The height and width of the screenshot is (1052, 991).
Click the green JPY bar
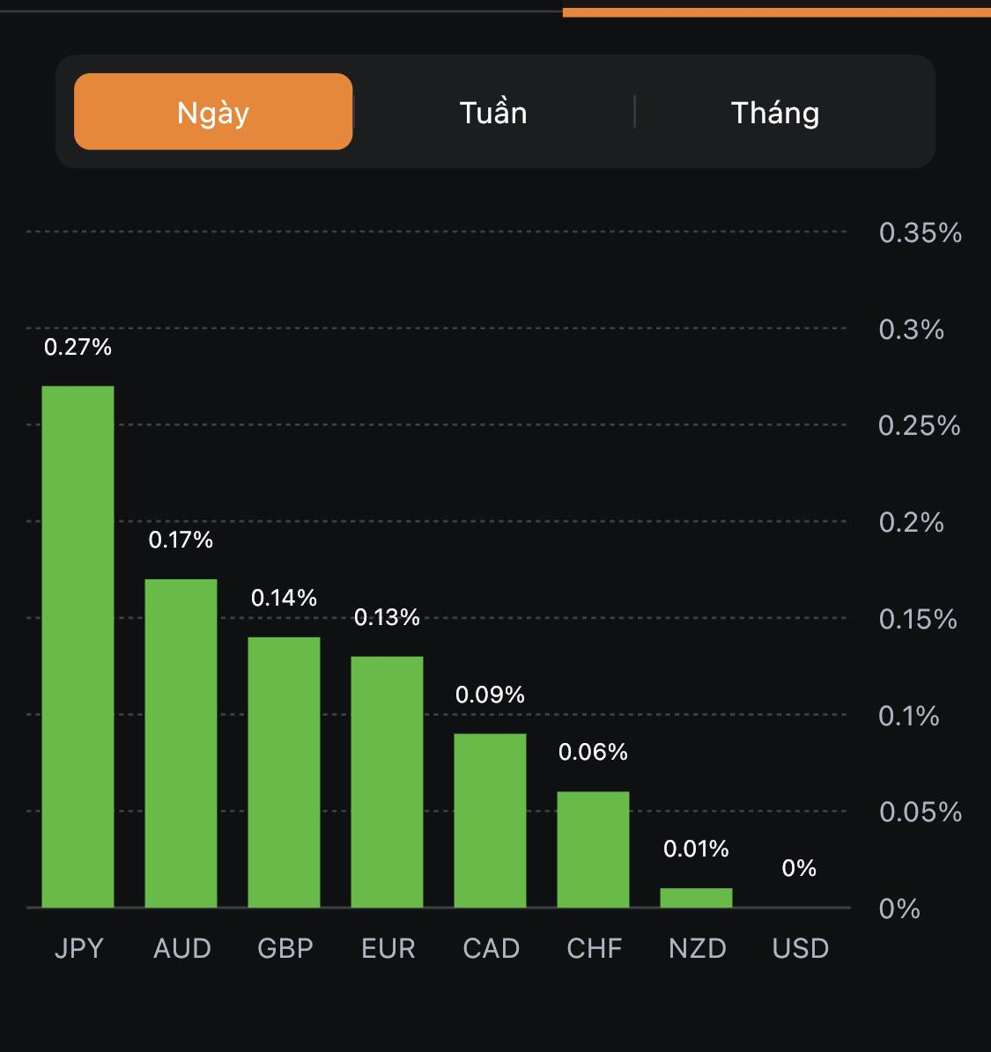pos(78,646)
